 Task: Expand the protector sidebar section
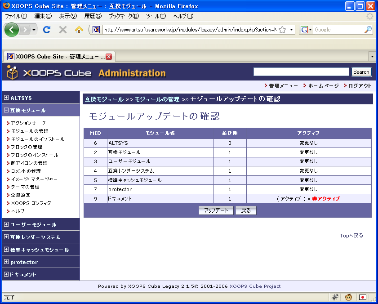tap(6, 262)
